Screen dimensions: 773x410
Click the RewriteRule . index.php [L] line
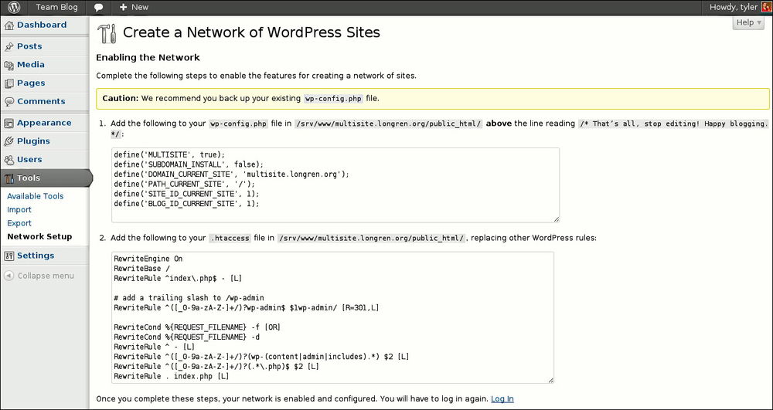pos(172,377)
